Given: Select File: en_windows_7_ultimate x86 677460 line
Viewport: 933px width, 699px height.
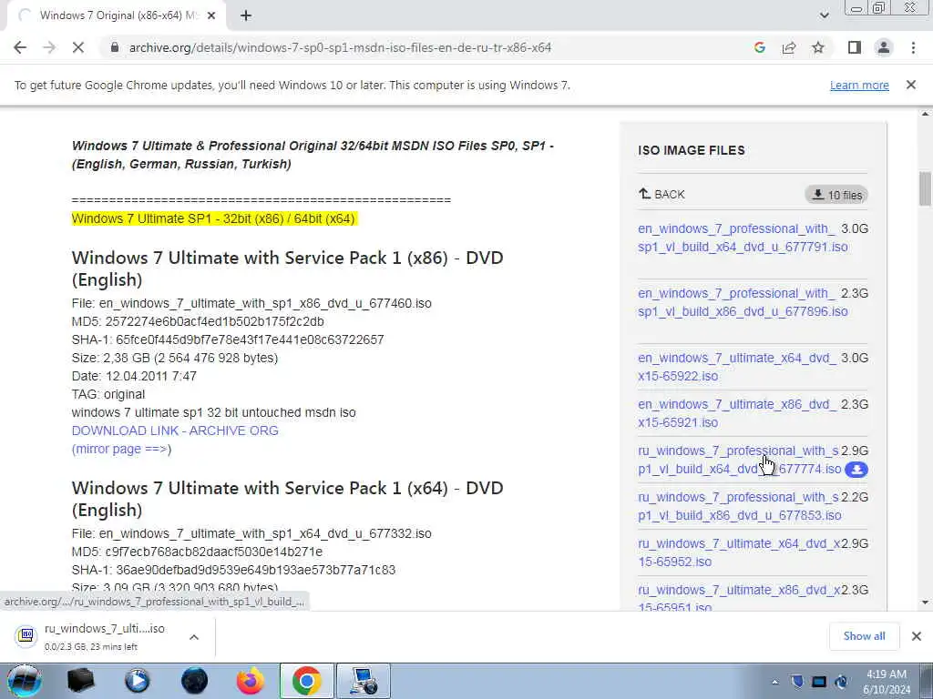Looking at the screenshot, I should (x=251, y=303).
